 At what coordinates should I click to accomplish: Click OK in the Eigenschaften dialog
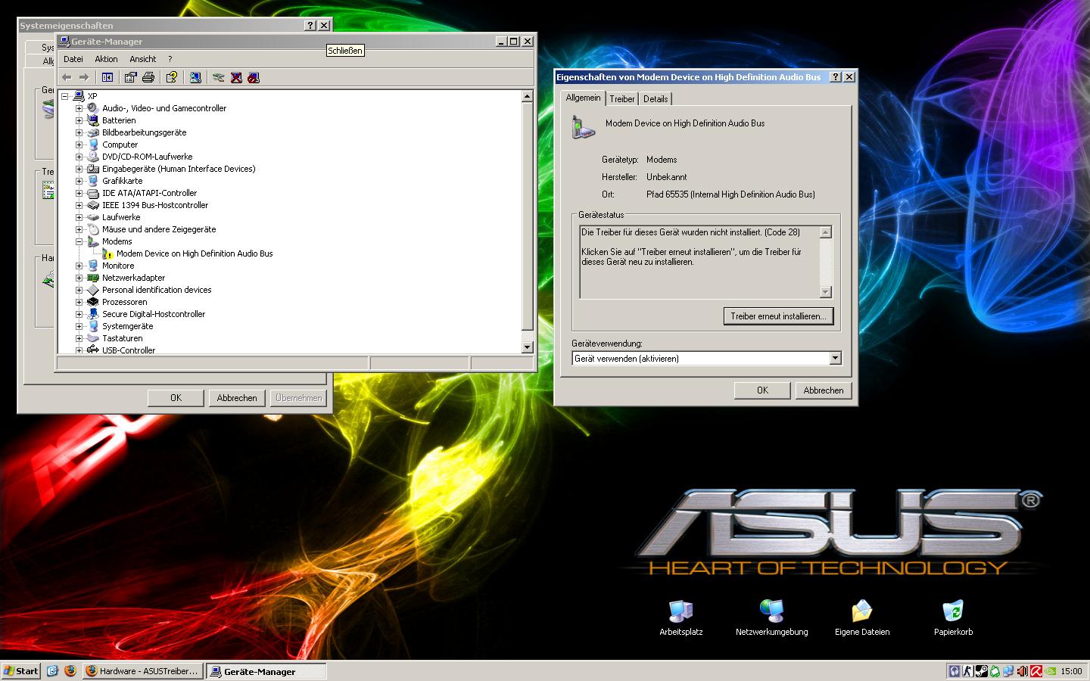click(762, 390)
